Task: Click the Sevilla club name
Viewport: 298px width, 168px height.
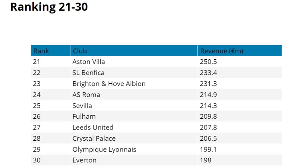Action: coord(82,106)
